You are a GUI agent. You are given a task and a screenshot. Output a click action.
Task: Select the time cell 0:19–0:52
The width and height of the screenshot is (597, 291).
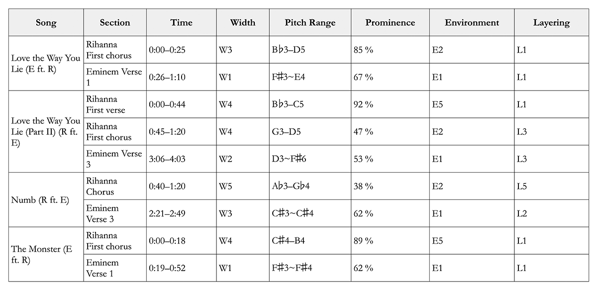181,269
